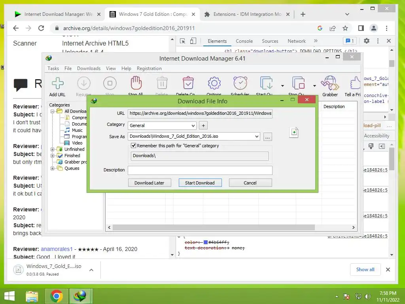Viewport: 405px width, 304px height.
Task: Open the DevTools issues counter badge
Action: pos(350,41)
